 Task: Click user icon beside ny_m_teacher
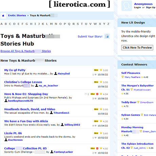click(36, 85)
